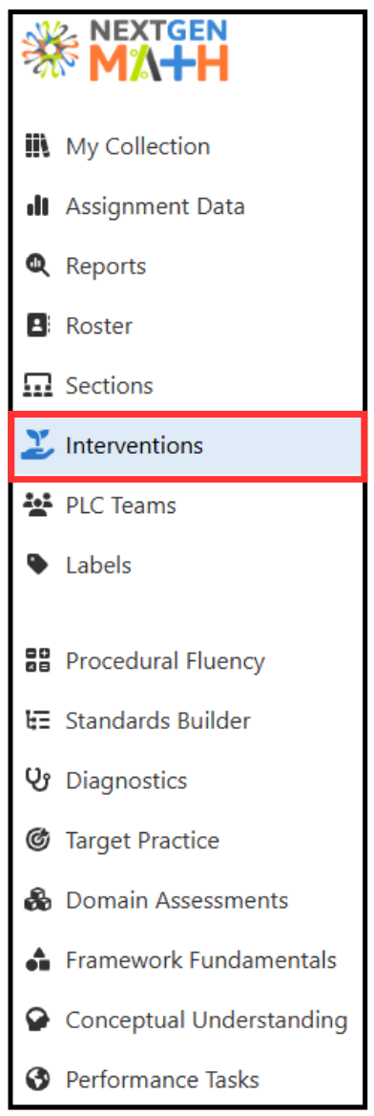The height and width of the screenshot is (1116, 374).
Task: Click the NextGen Math logo
Action: coord(126,50)
